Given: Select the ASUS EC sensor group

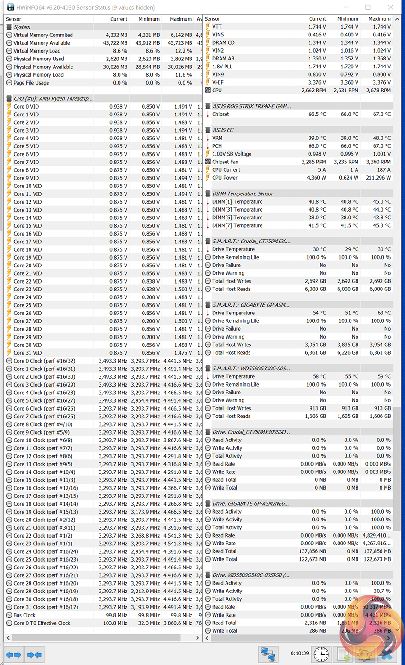Looking at the screenshot, I should (298, 130).
